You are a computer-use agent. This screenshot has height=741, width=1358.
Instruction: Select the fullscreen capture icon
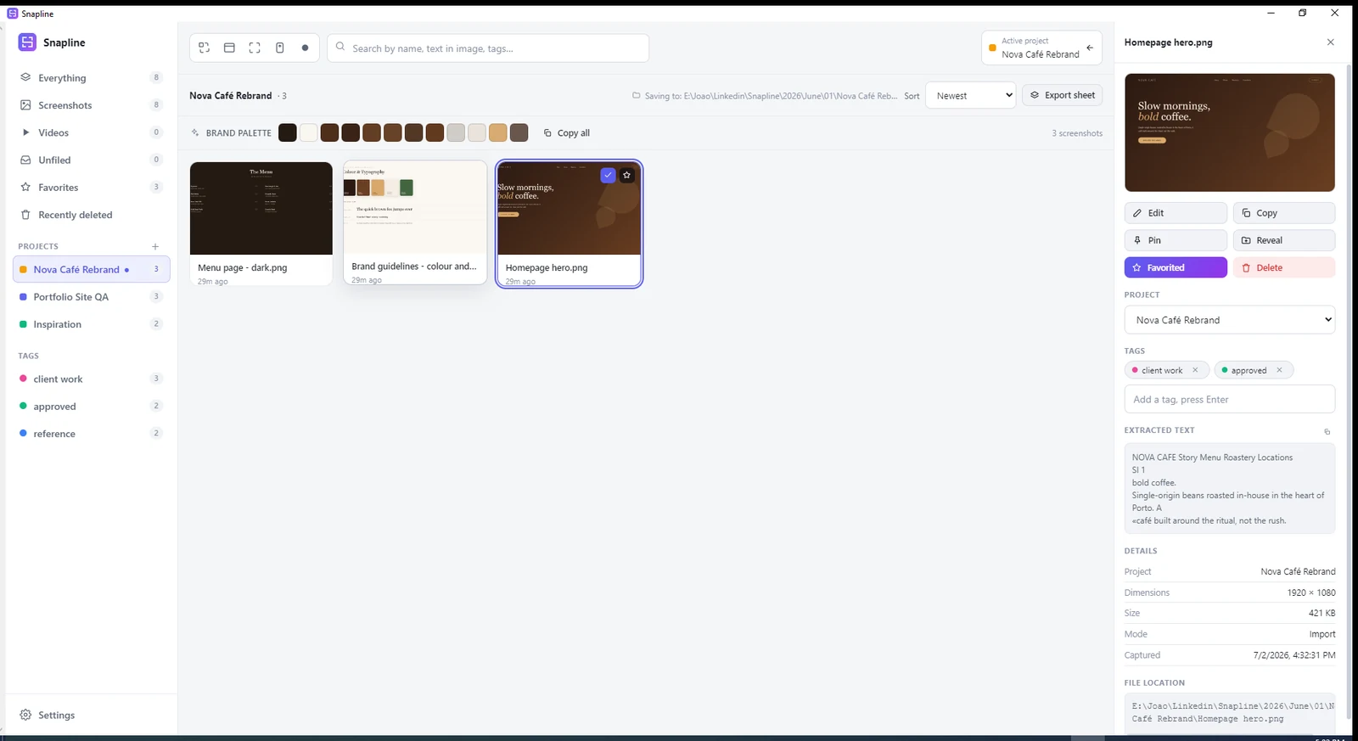[x=255, y=48]
